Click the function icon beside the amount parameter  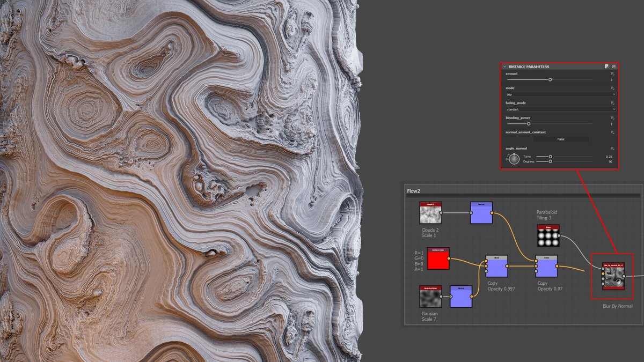coord(613,75)
